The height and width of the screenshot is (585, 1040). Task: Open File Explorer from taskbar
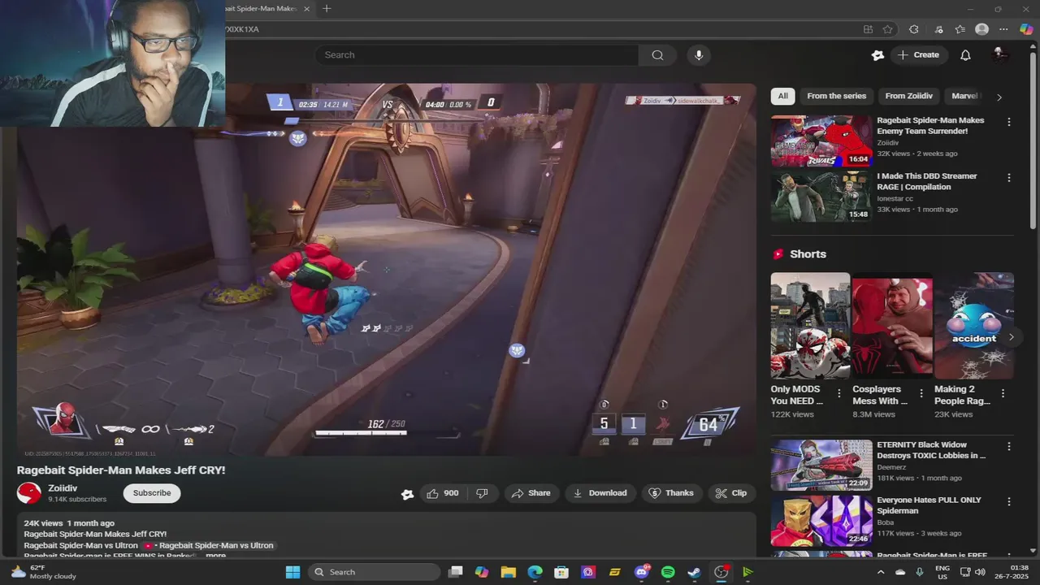pos(508,572)
